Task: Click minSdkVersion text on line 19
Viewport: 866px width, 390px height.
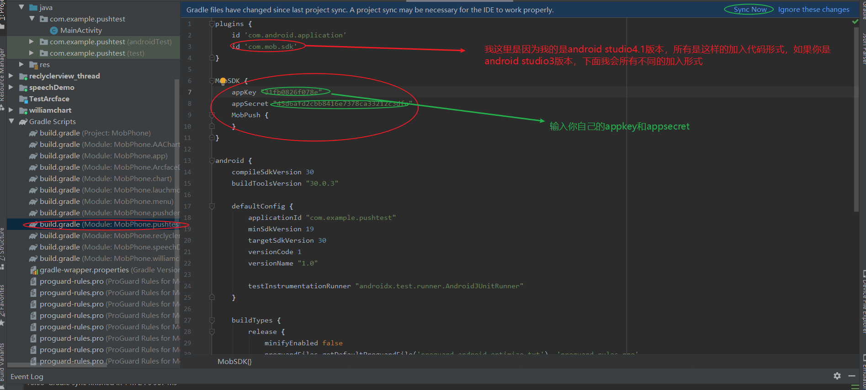Action: (x=275, y=229)
